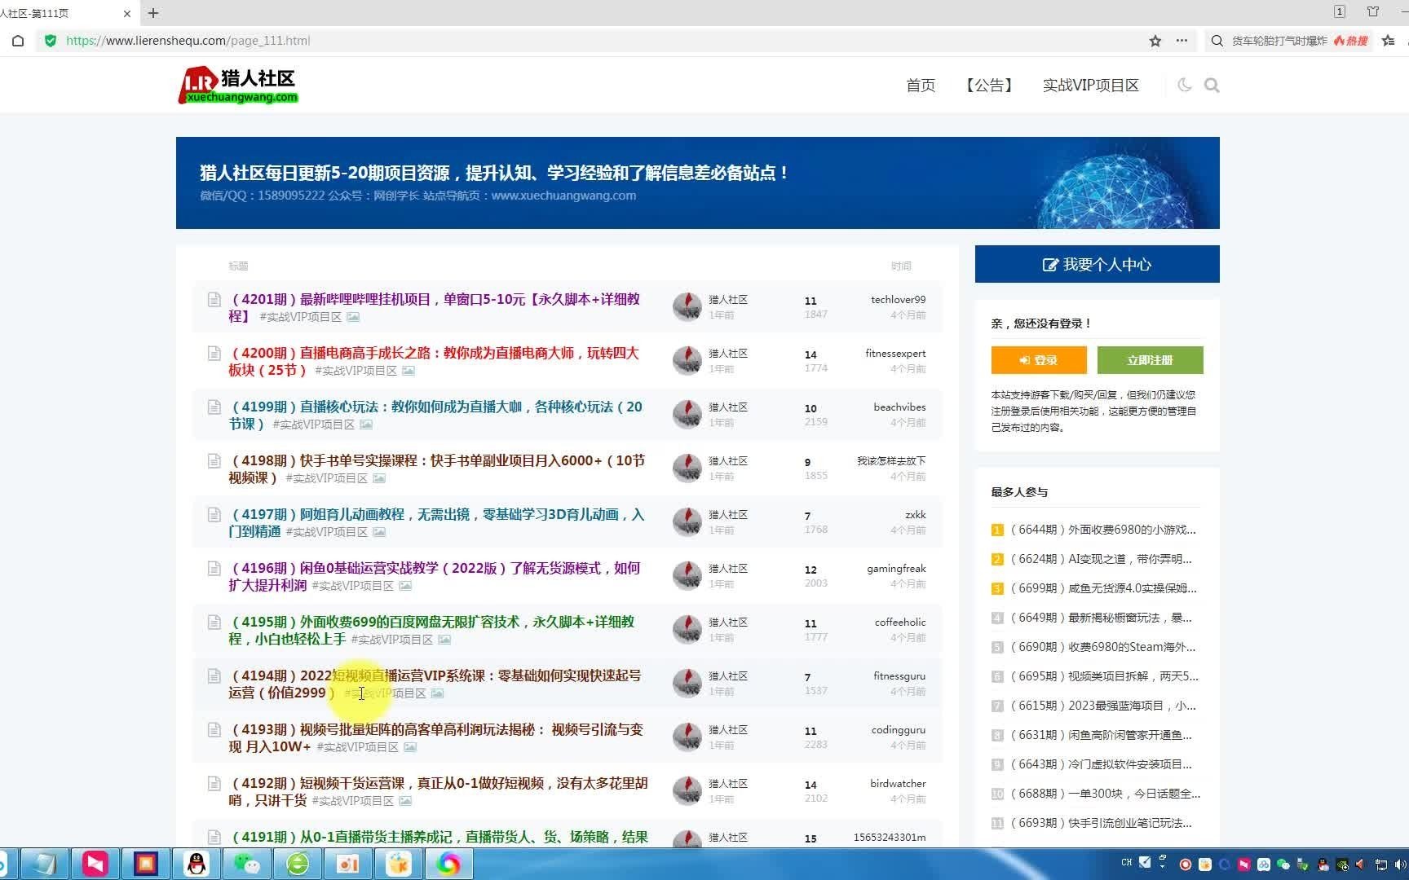Open pink ribbon app in taskbar

coord(95,864)
